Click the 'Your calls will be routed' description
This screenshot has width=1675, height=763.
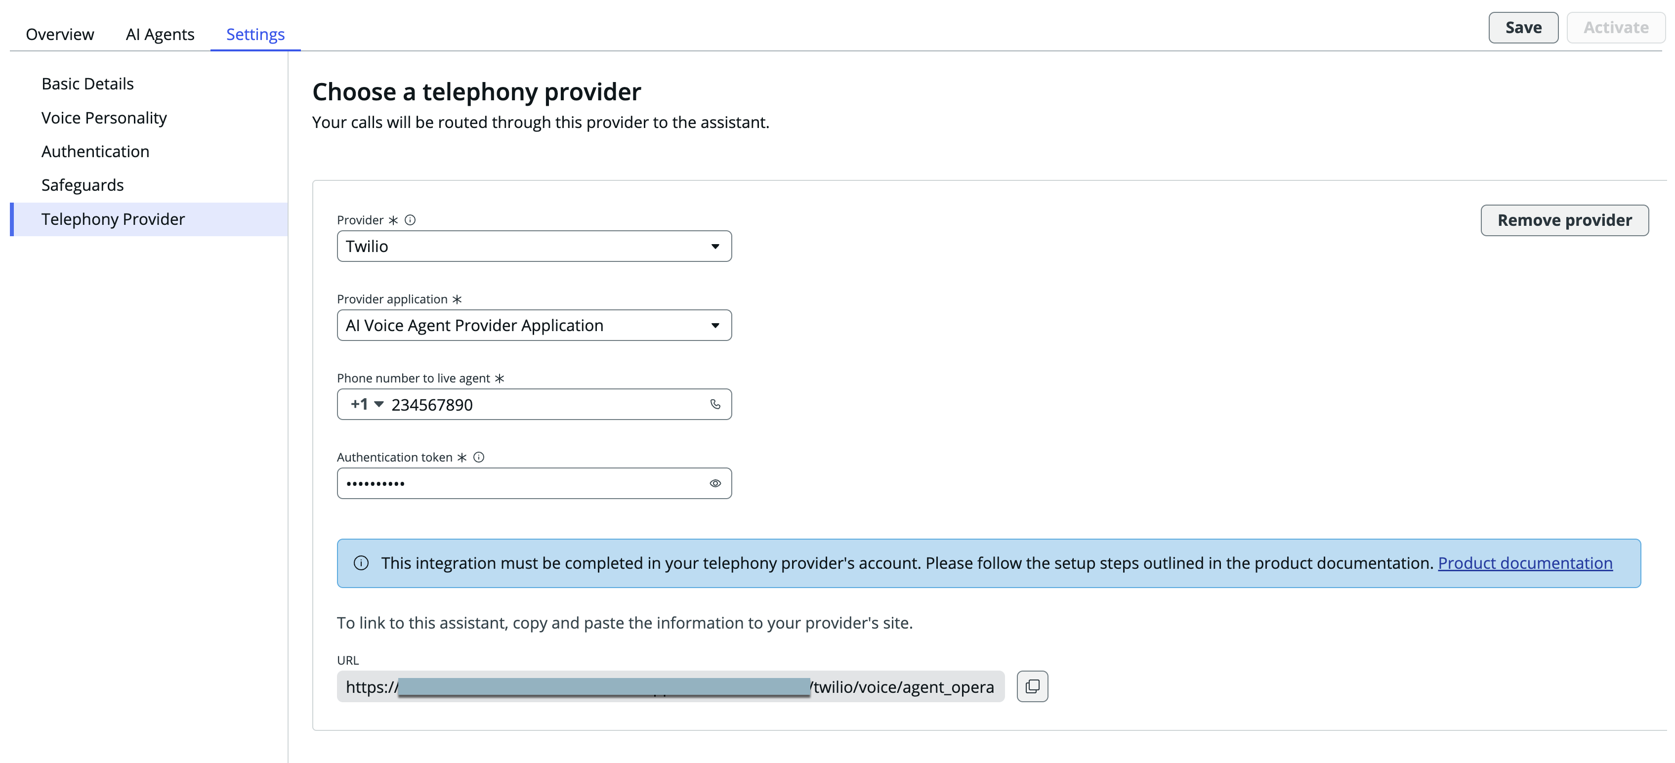(x=541, y=123)
